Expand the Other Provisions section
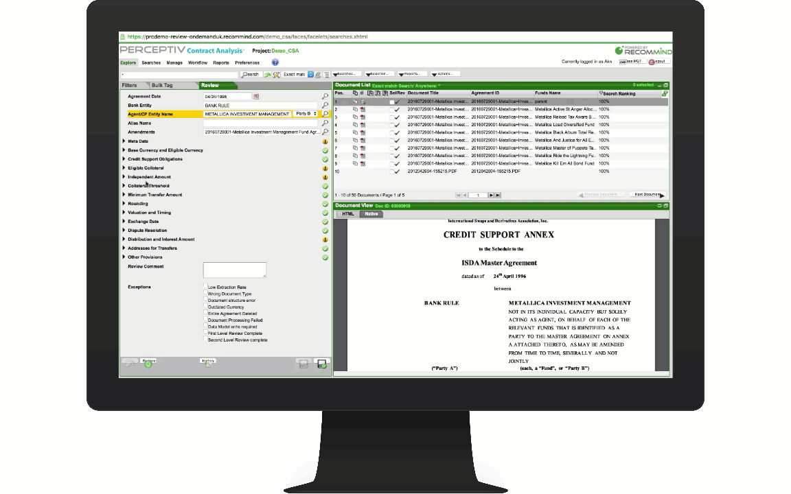 [x=124, y=257]
